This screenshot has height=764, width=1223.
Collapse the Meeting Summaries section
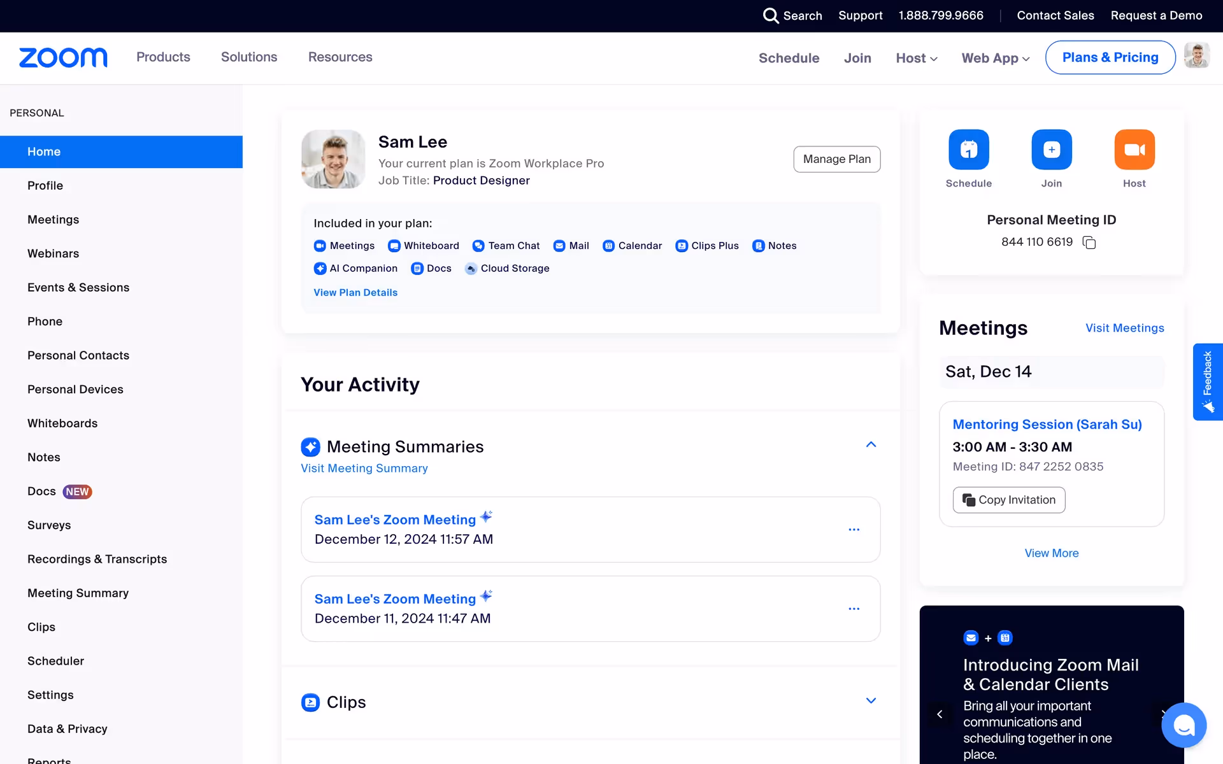click(x=871, y=445)
